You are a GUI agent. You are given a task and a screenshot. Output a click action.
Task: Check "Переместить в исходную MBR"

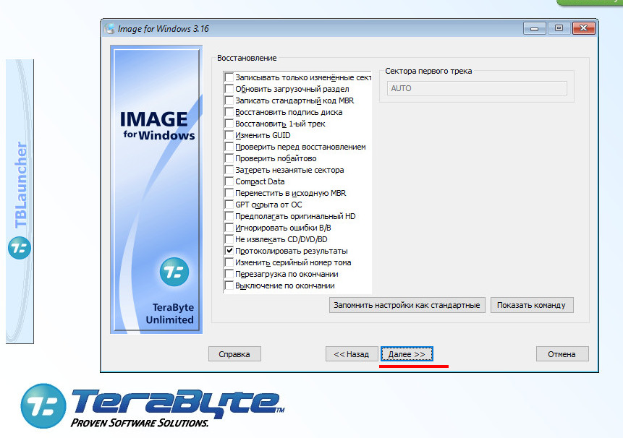(x=229, y=193)
